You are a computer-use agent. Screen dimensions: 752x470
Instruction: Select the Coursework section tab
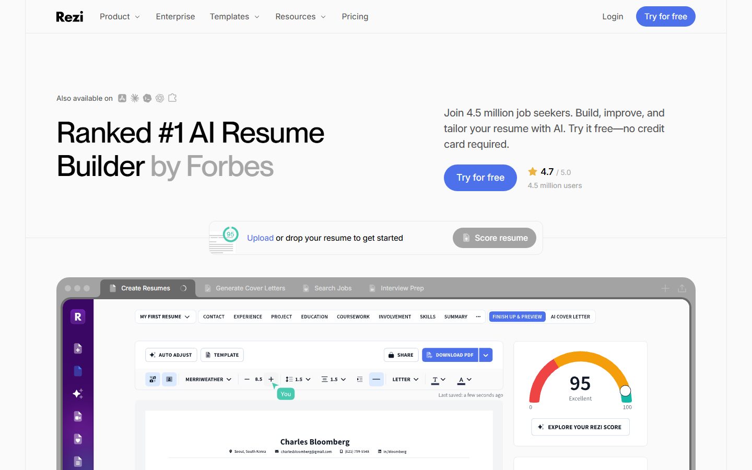[353, 317]
